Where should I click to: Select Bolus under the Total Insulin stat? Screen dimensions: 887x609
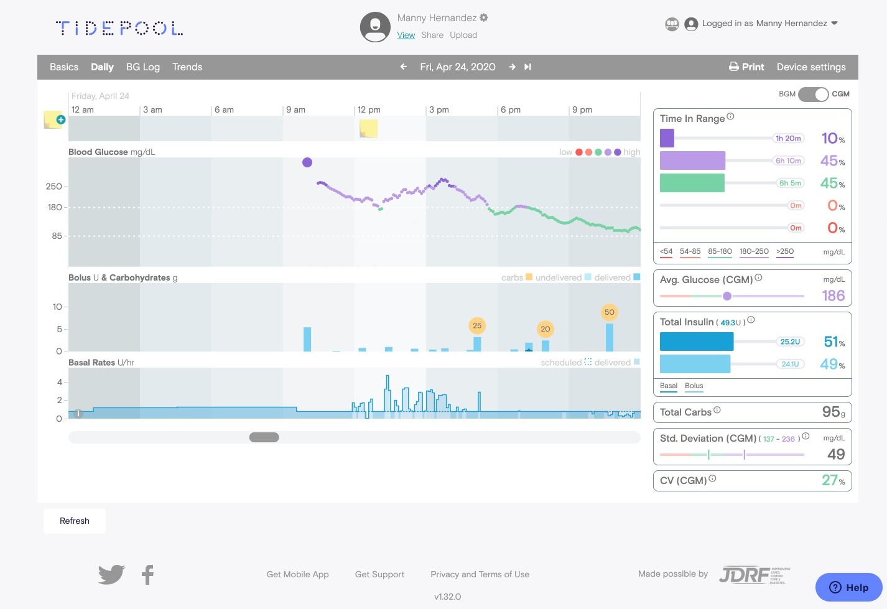tap(694, 386)
